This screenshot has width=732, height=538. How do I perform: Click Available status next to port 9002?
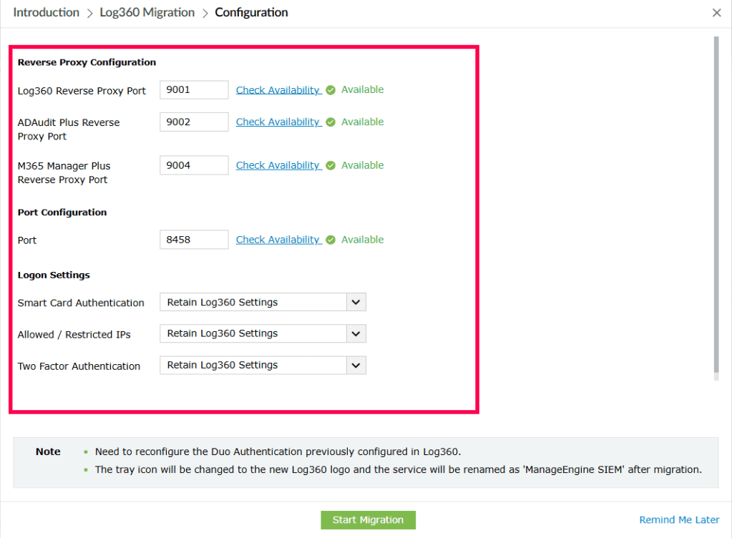(x=362, y=122)
